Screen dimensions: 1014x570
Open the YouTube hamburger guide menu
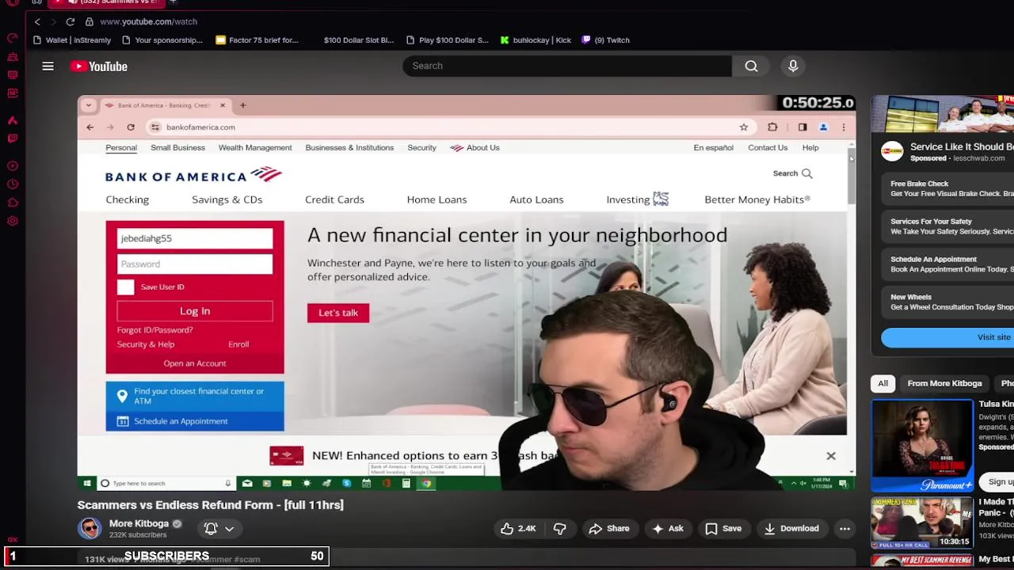point(48,66)
